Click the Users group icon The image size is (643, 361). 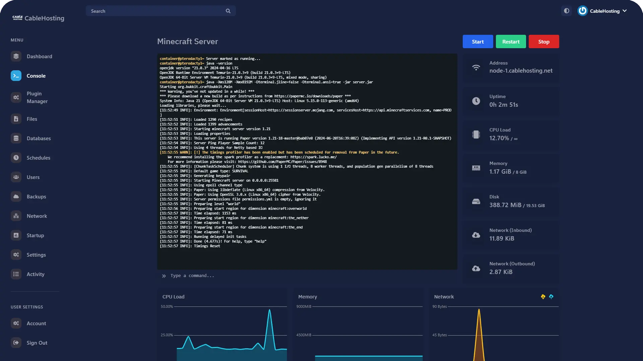click(16, 177)
